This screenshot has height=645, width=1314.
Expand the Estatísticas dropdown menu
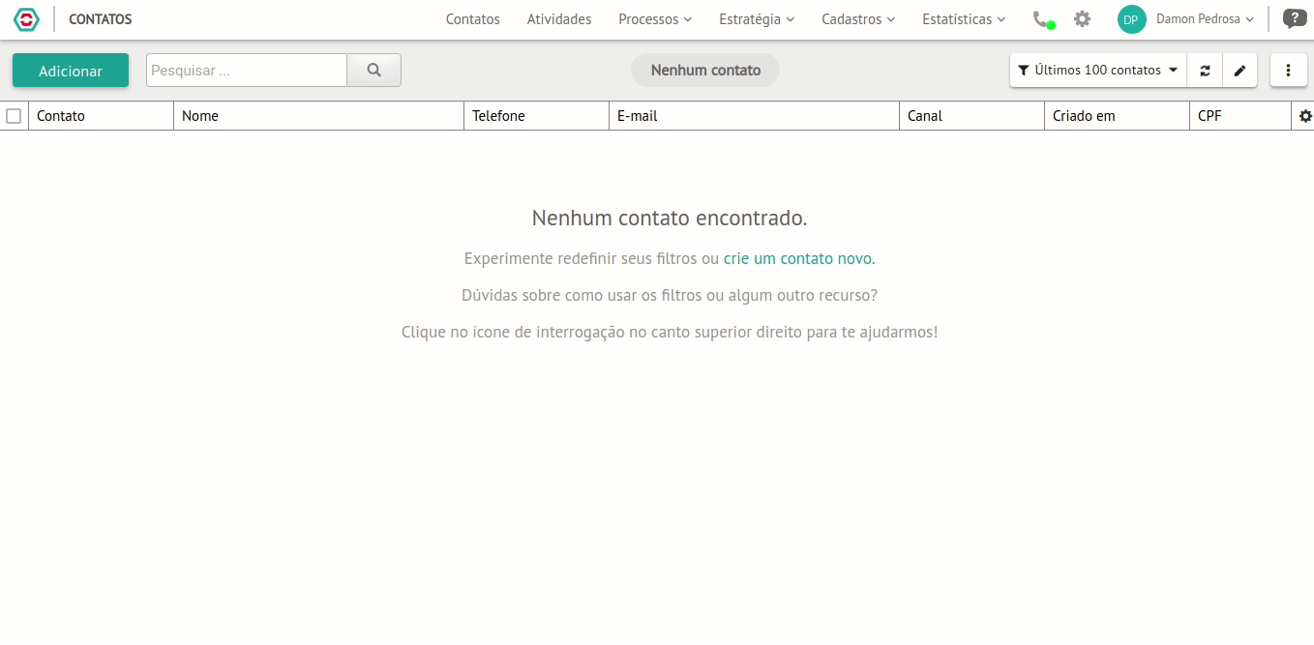[964, 19]
